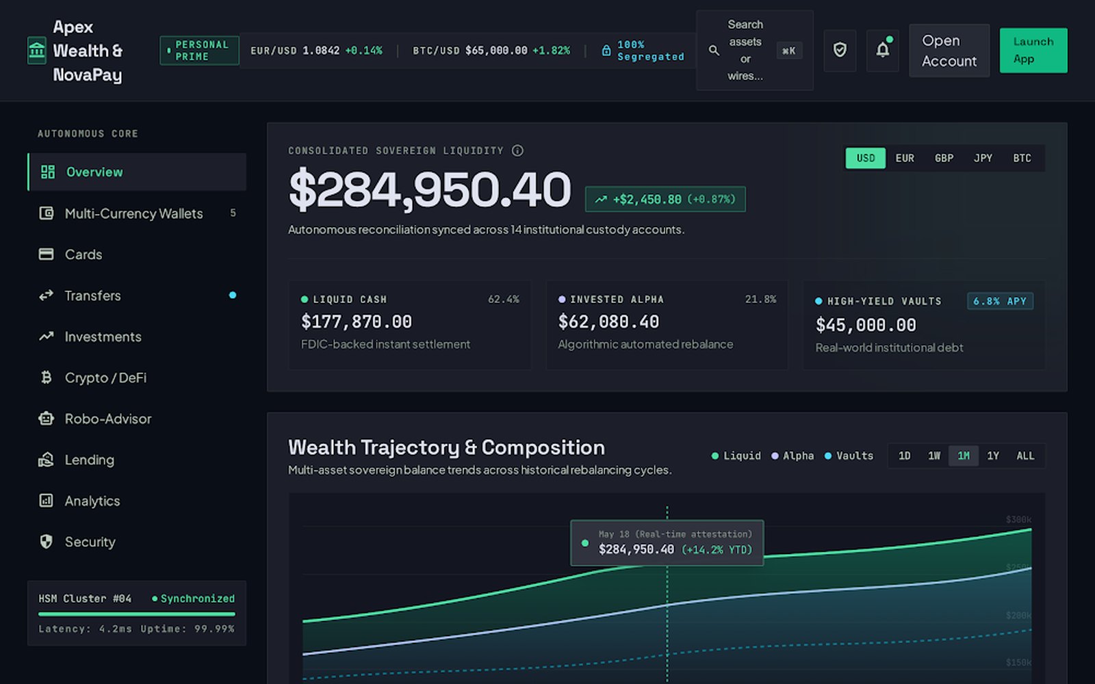Viewport: 1095px width, 684px height.
Task: Click the Open Account button
Action: pos(949,51)
